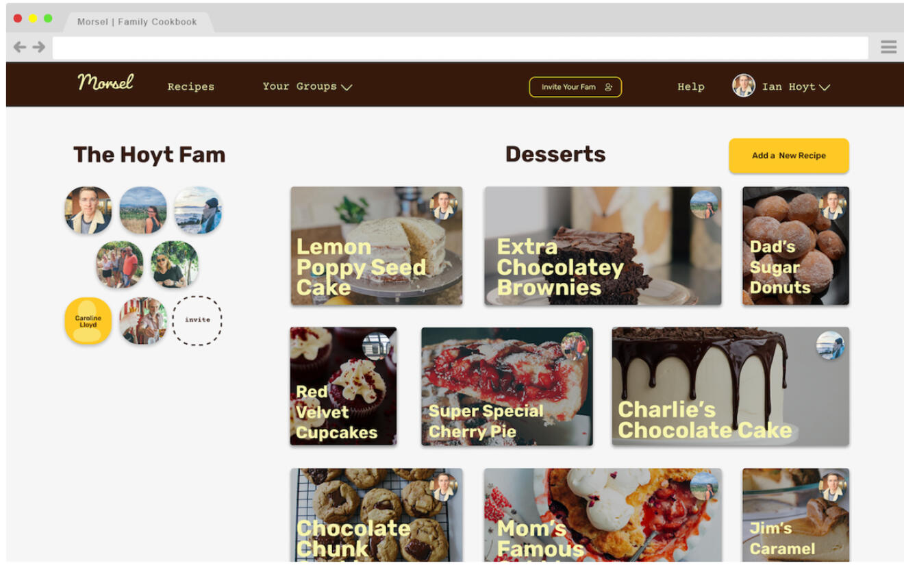Viewport: 904px width, 572px height.
Task: Select the Caroline Lloyd yellow family member bubble
Action: [88, 321]
